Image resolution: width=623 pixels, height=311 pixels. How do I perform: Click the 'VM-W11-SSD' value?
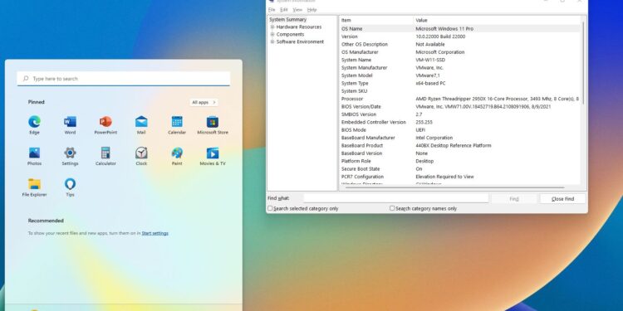click(430, 60)
